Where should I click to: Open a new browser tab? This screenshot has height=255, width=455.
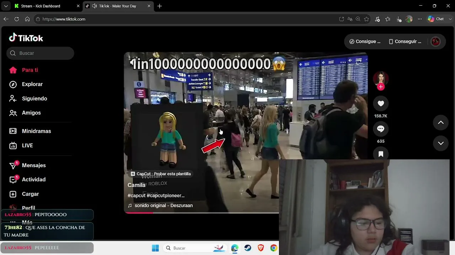pyautogui.click(x=160, y=6)
